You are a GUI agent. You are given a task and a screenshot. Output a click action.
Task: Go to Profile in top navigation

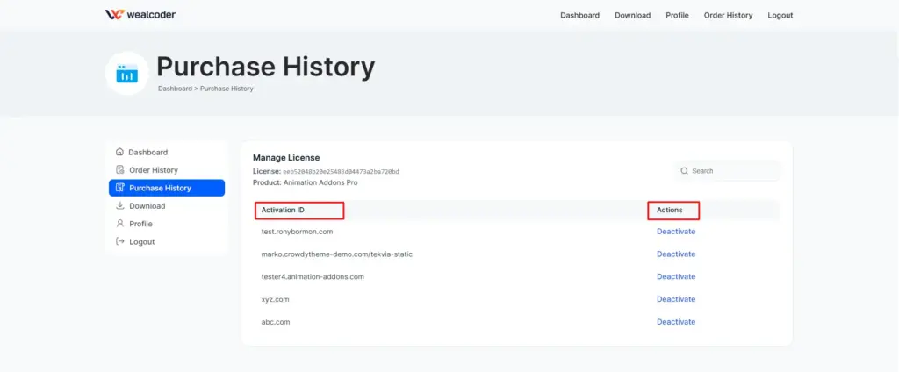coord(677,15)
